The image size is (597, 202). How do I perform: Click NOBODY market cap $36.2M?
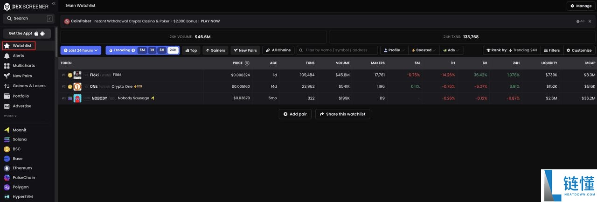tap(589, 98)
